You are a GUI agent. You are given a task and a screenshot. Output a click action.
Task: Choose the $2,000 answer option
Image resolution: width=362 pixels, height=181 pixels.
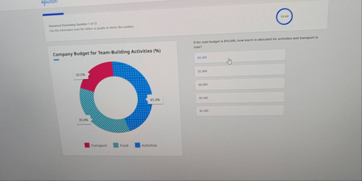[x=240, y=69]
